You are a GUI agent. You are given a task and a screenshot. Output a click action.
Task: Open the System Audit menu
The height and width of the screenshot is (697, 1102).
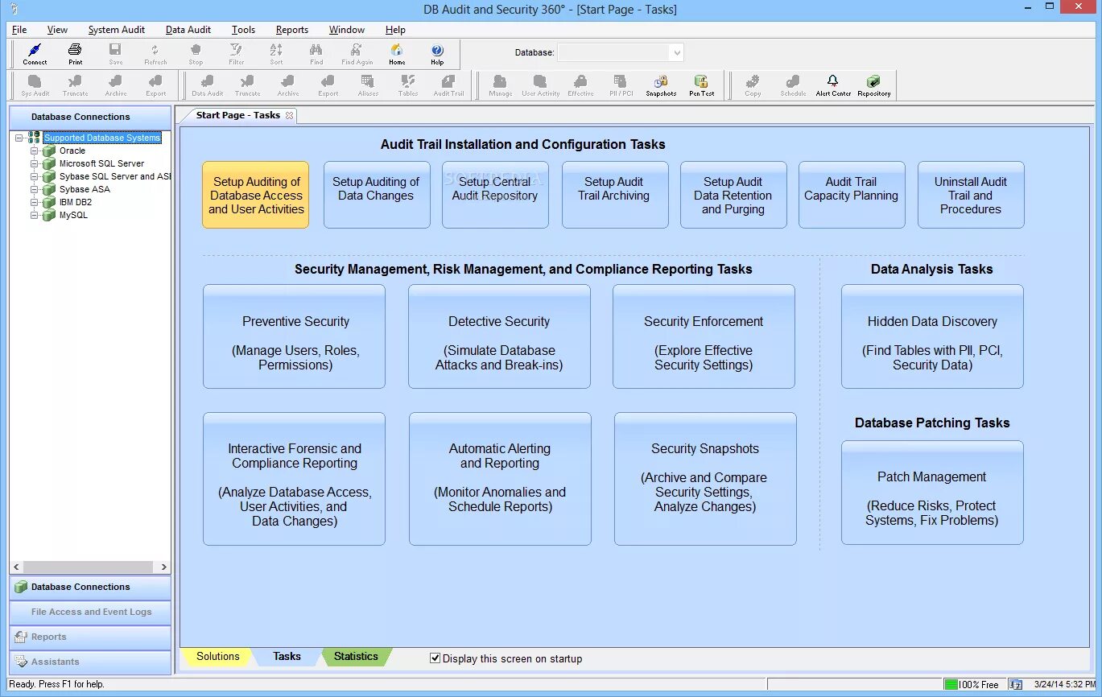pos(117,30)
